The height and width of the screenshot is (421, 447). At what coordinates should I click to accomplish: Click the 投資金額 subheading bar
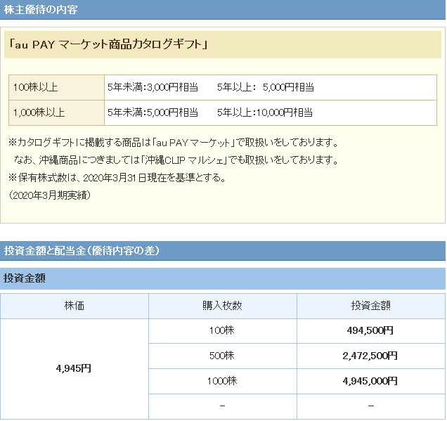point(223,278)
